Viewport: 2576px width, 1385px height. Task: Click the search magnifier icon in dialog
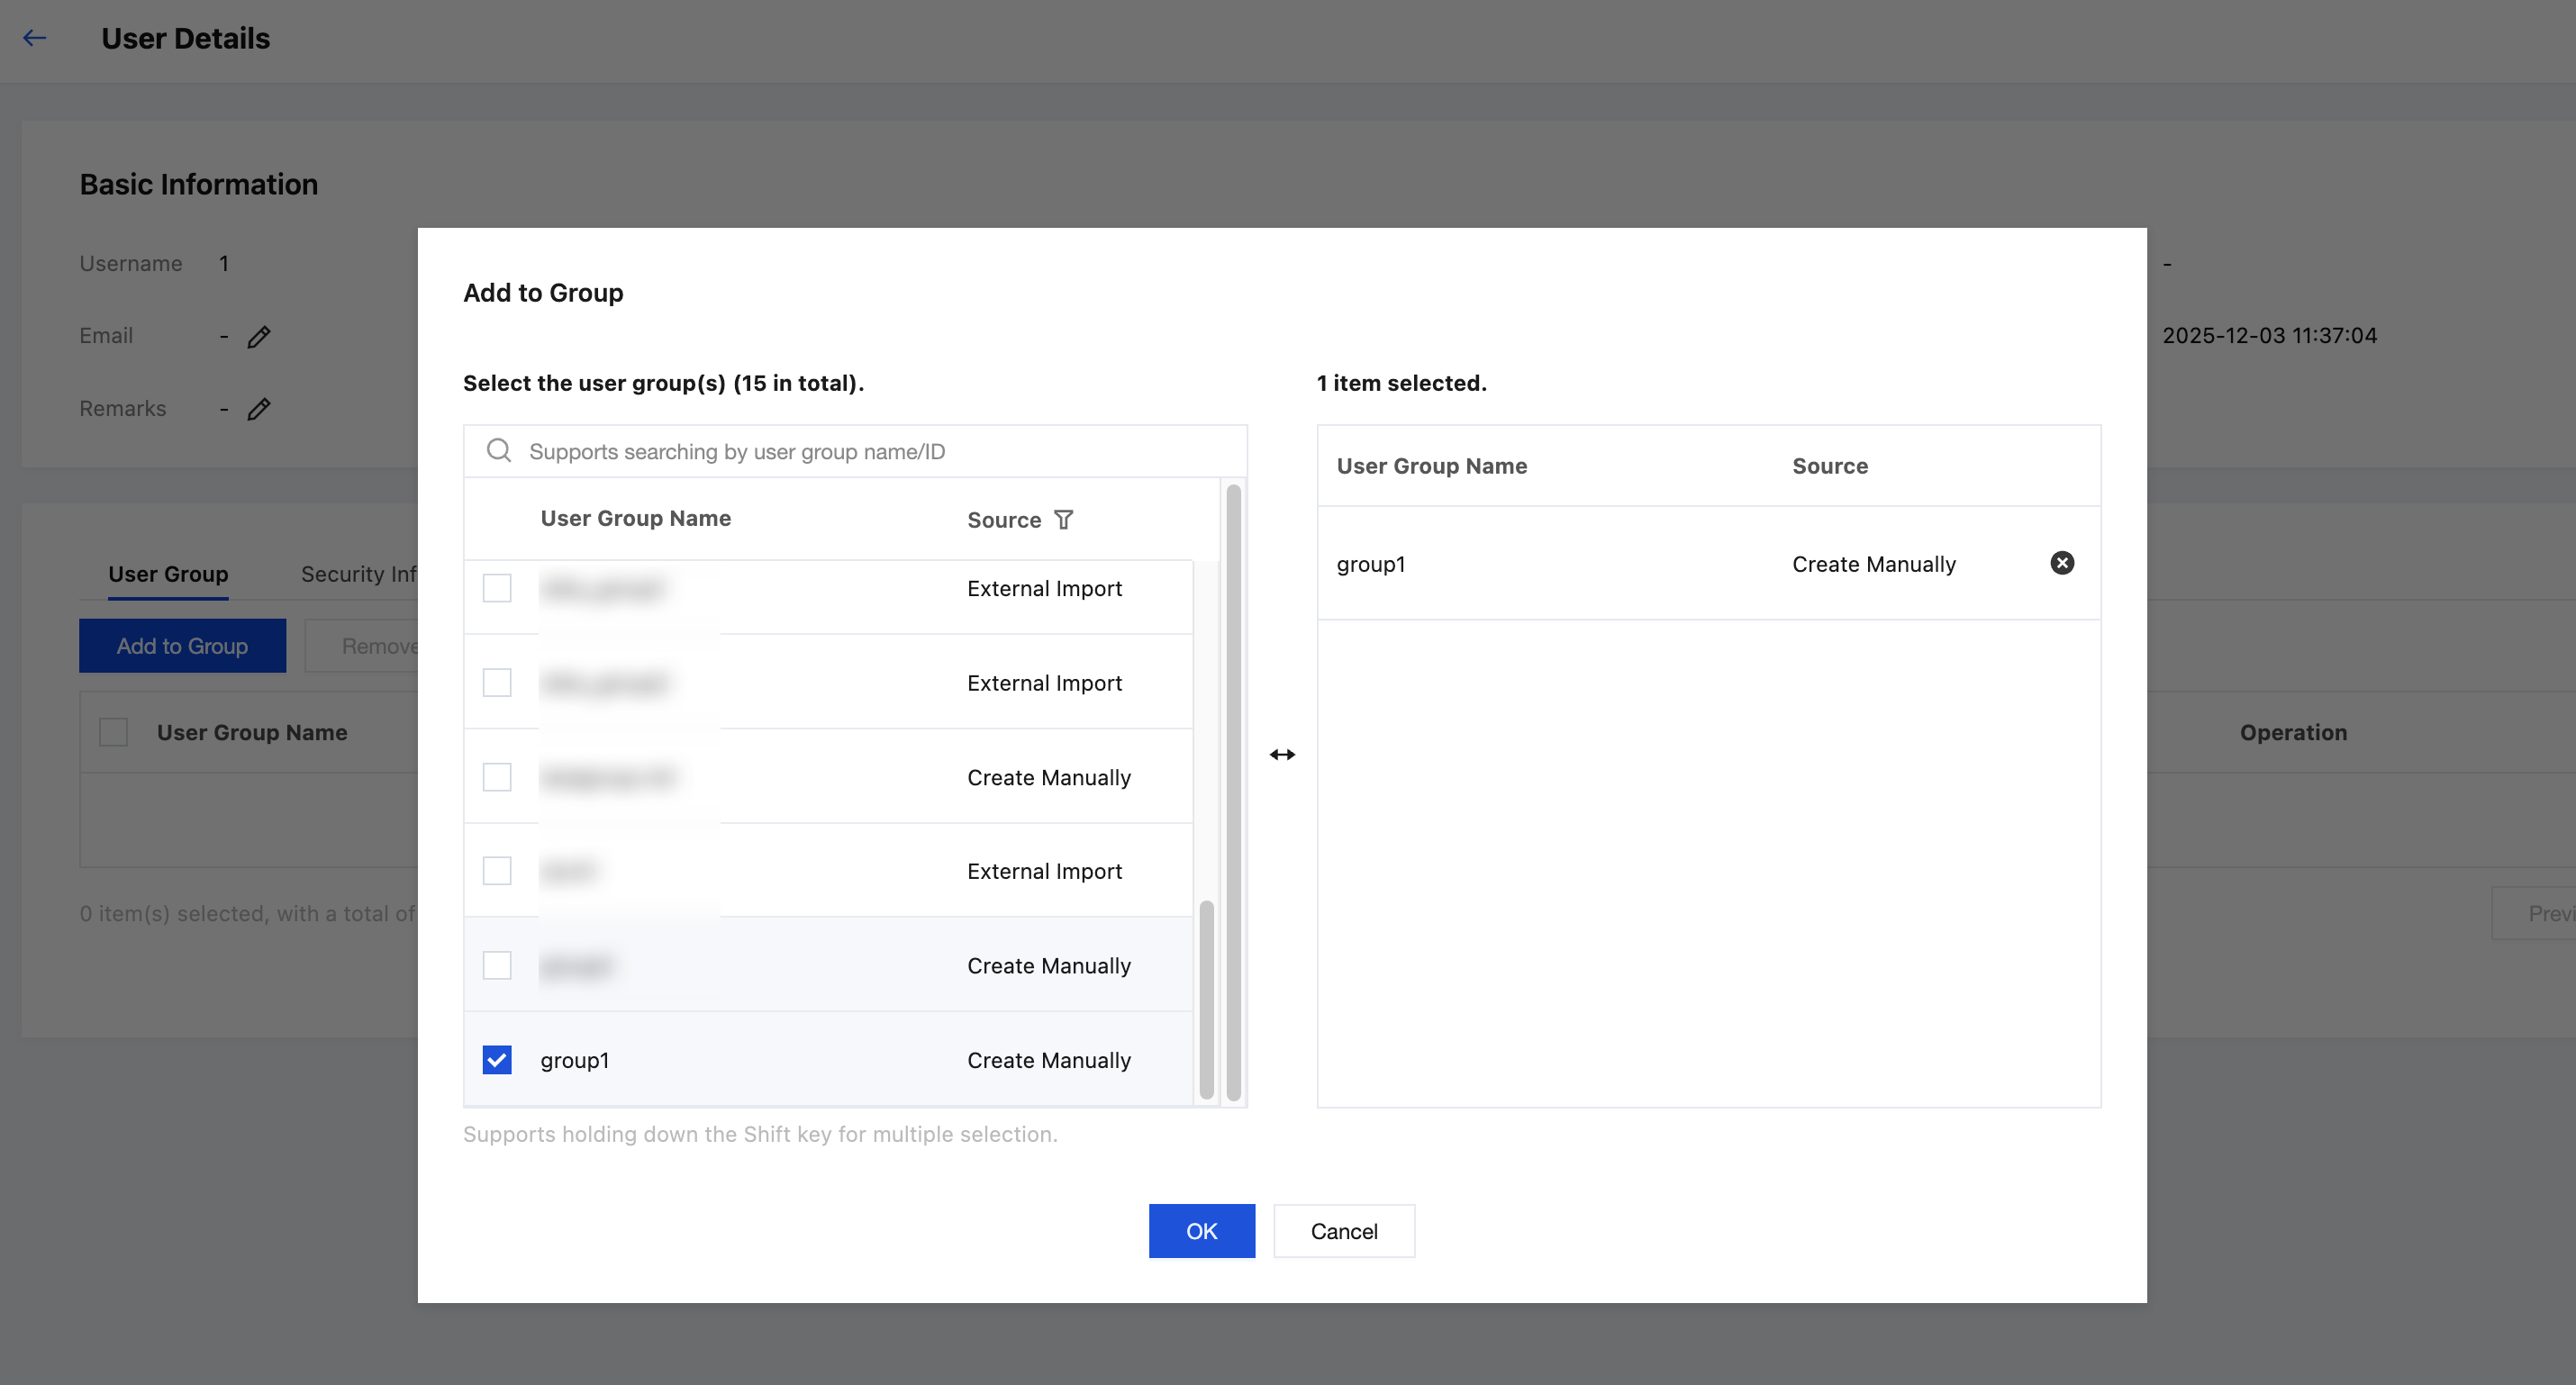(x=499, y=451)
